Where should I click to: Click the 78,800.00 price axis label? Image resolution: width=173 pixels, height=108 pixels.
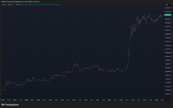pyautogui.click(x=168, y=57)
